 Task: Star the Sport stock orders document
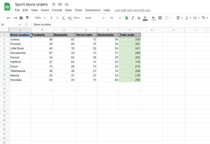click(53, 4)
